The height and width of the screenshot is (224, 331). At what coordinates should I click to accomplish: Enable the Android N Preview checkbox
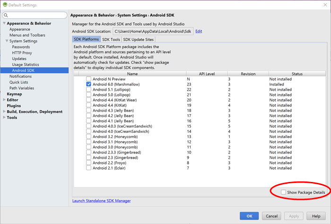(x=89, y=79)
